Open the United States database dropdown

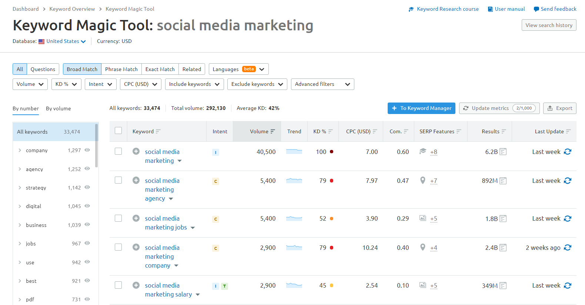click(x=66, y=41)
